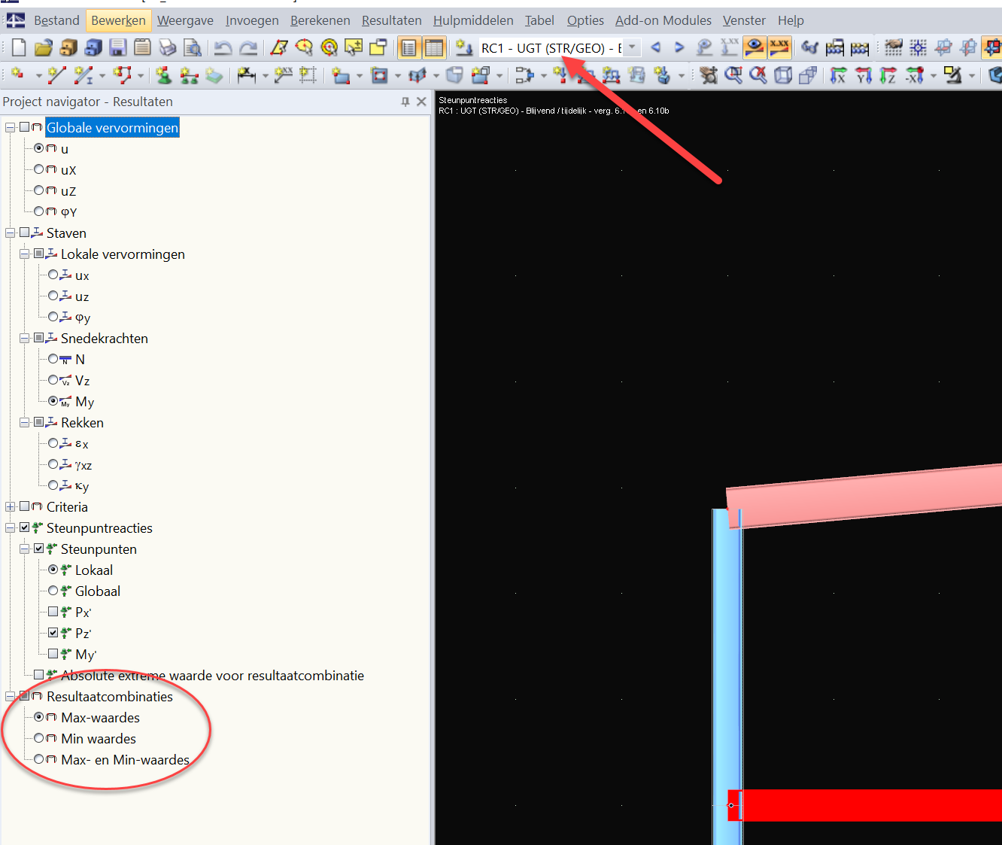Create new node with star icon

[17, 74]
